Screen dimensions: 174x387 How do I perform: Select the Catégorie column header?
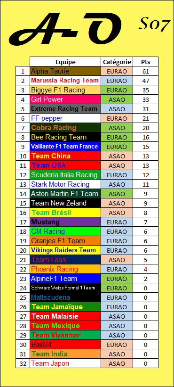coord(117,62)
